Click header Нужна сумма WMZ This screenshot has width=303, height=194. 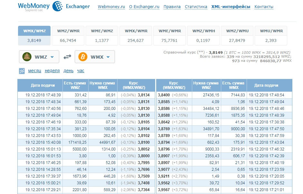(x=206, y=85)
